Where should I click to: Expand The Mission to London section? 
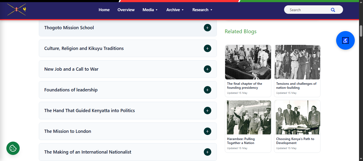128,131
